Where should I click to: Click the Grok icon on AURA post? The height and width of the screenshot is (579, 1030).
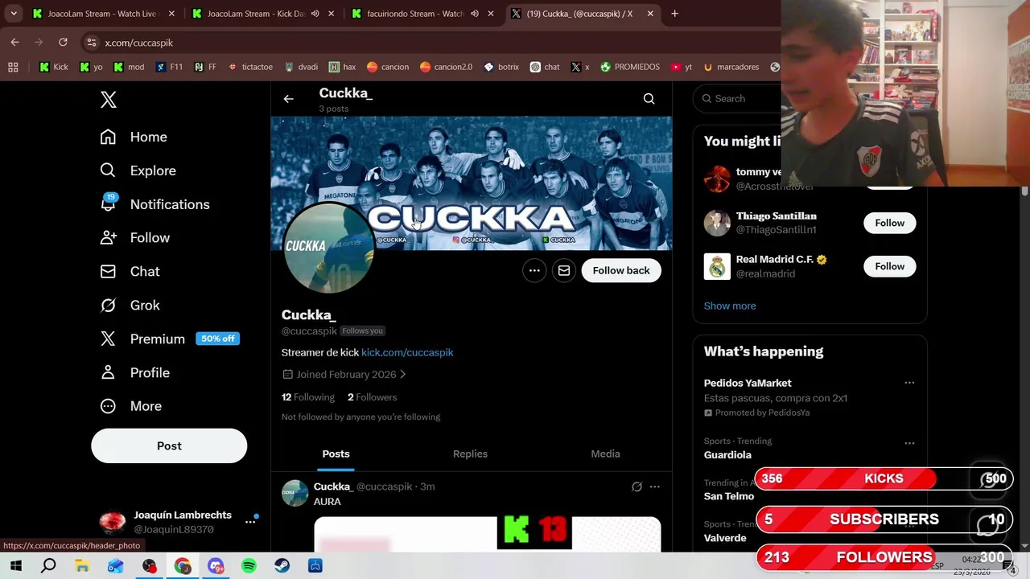[637, 487]
